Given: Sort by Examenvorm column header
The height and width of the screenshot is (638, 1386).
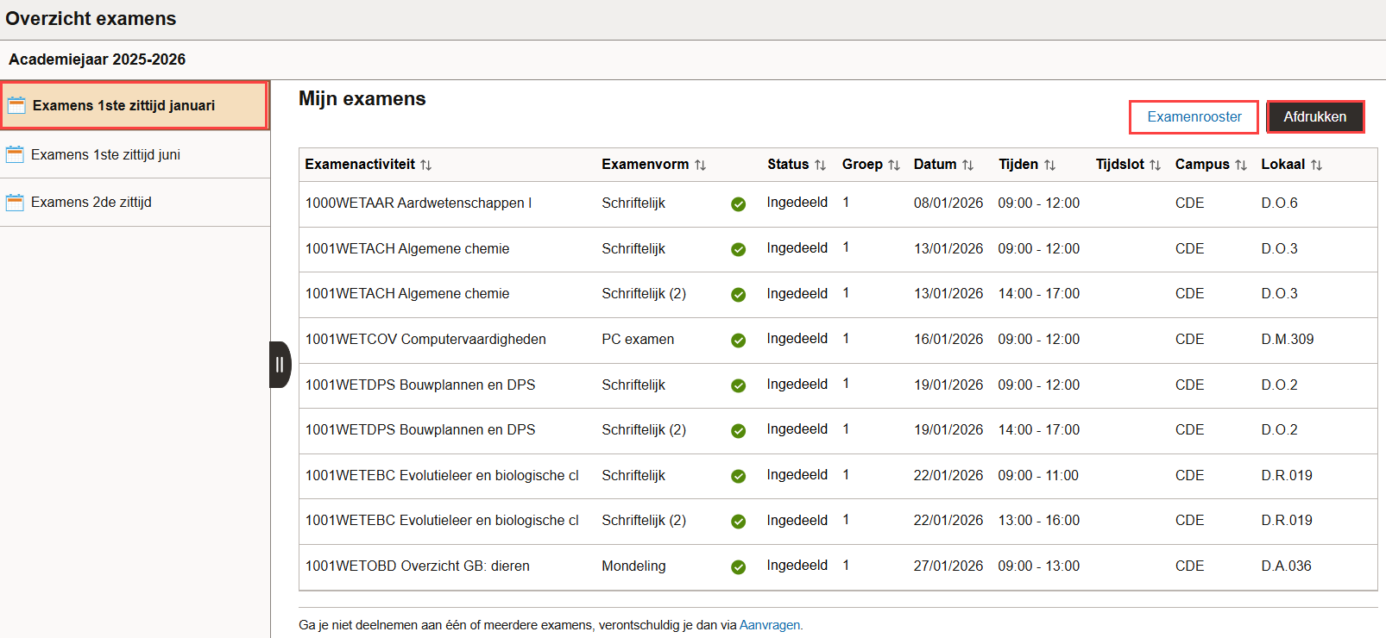Looking at the screenshot, I should (x=645, y=165).
